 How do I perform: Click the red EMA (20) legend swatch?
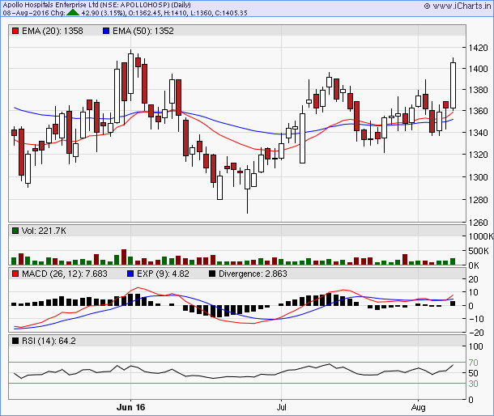point(15,31)
